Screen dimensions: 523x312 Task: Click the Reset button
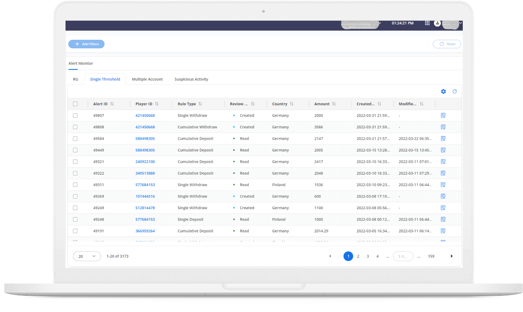[x=447, y=44]
